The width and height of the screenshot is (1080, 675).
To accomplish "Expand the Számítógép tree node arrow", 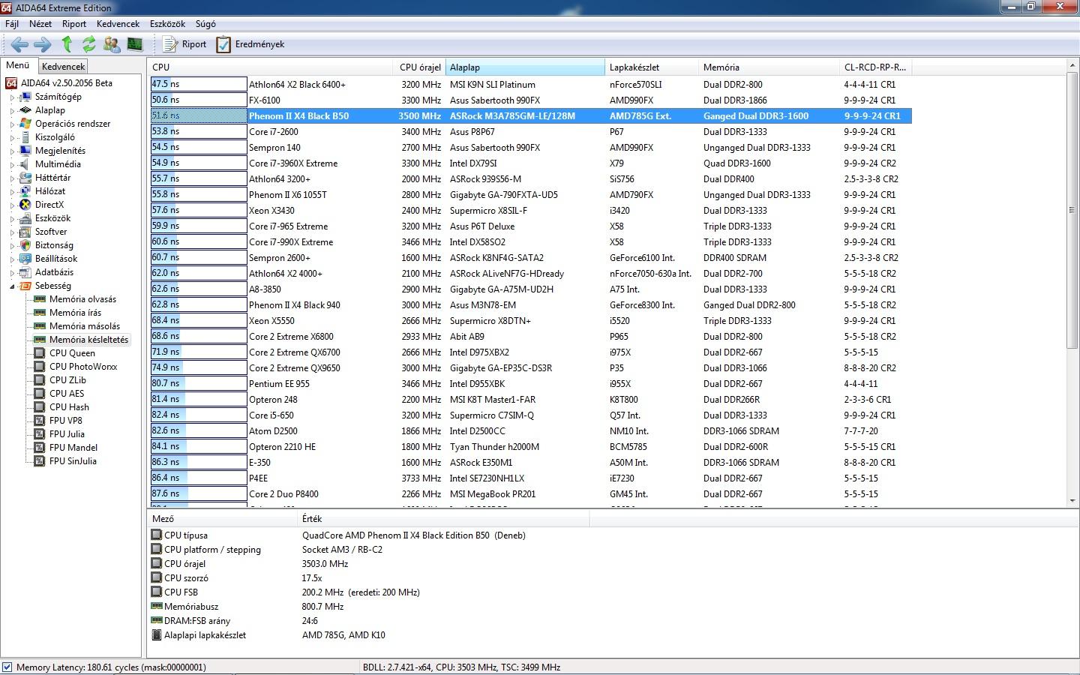I will tap(12, 97).
